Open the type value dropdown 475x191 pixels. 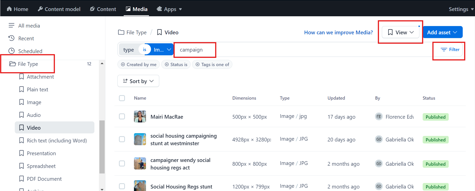pos(162,50)
